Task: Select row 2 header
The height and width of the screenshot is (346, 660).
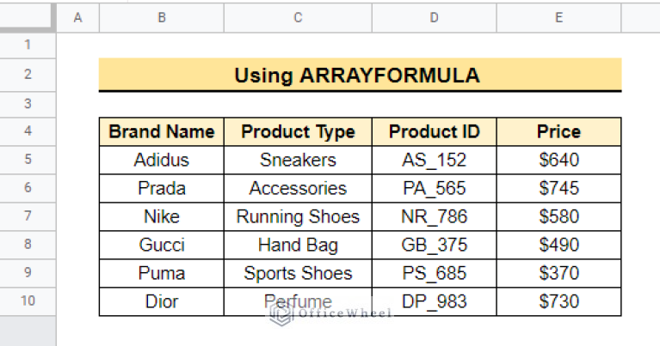Action: 28,75
